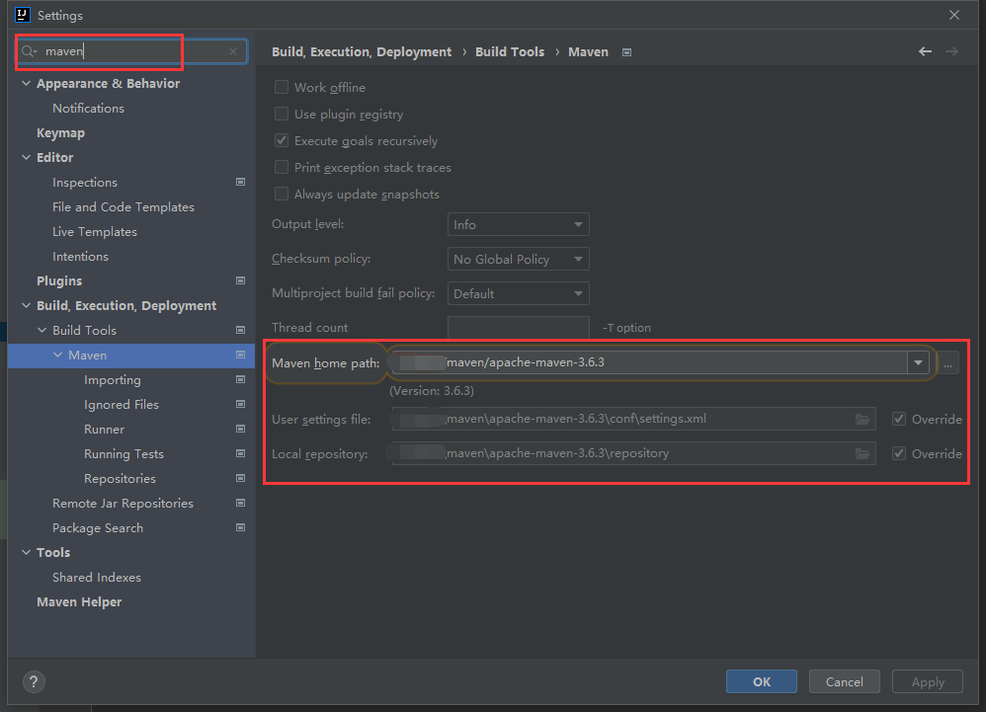The image size is (986, 712).
Task: Click project-settings icon on Ignored Files row
Action: [240, 404]
